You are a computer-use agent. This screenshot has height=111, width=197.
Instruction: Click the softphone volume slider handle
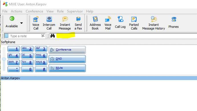[x=4, y=59]
